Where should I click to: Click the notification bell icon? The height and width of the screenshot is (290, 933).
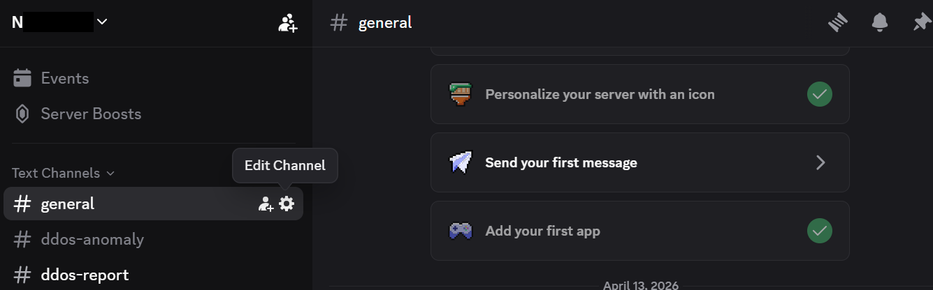880,23
